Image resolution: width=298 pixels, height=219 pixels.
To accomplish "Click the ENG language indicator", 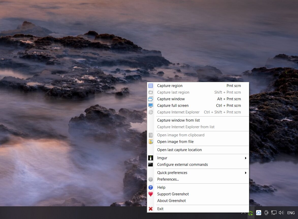I will pyautogui.click(x=291, y=213).
